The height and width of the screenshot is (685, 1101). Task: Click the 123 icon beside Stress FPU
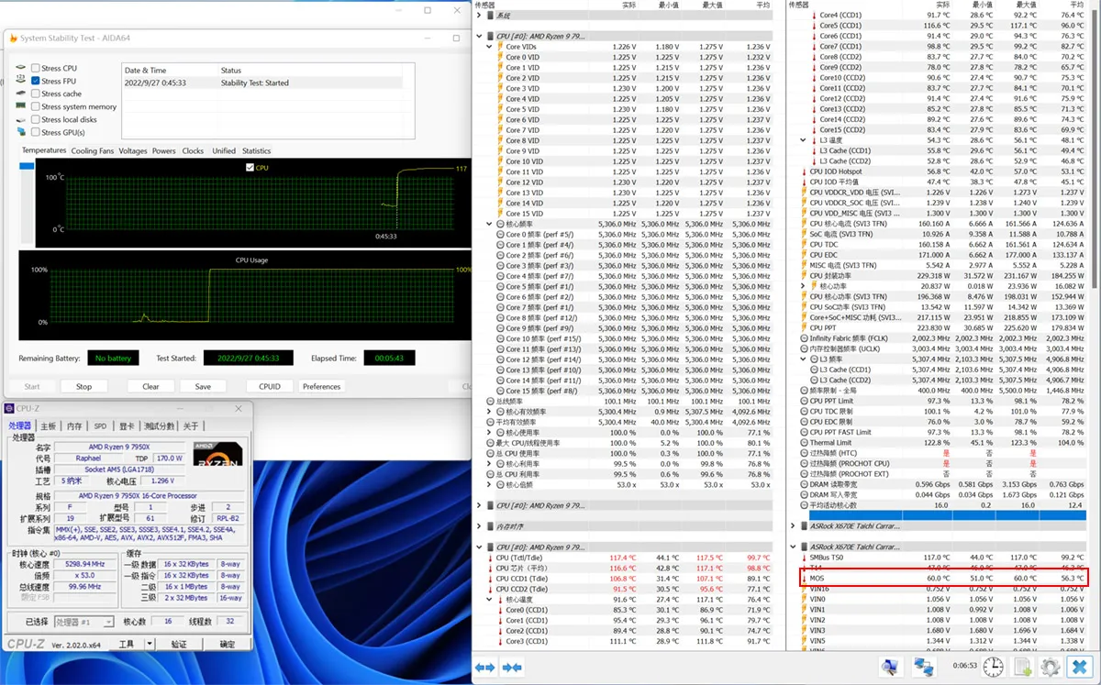[21, 81]
